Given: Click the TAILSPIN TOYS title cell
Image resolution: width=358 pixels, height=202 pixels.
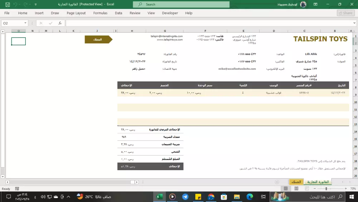Looking at the screenshot, I should point(320,39).
